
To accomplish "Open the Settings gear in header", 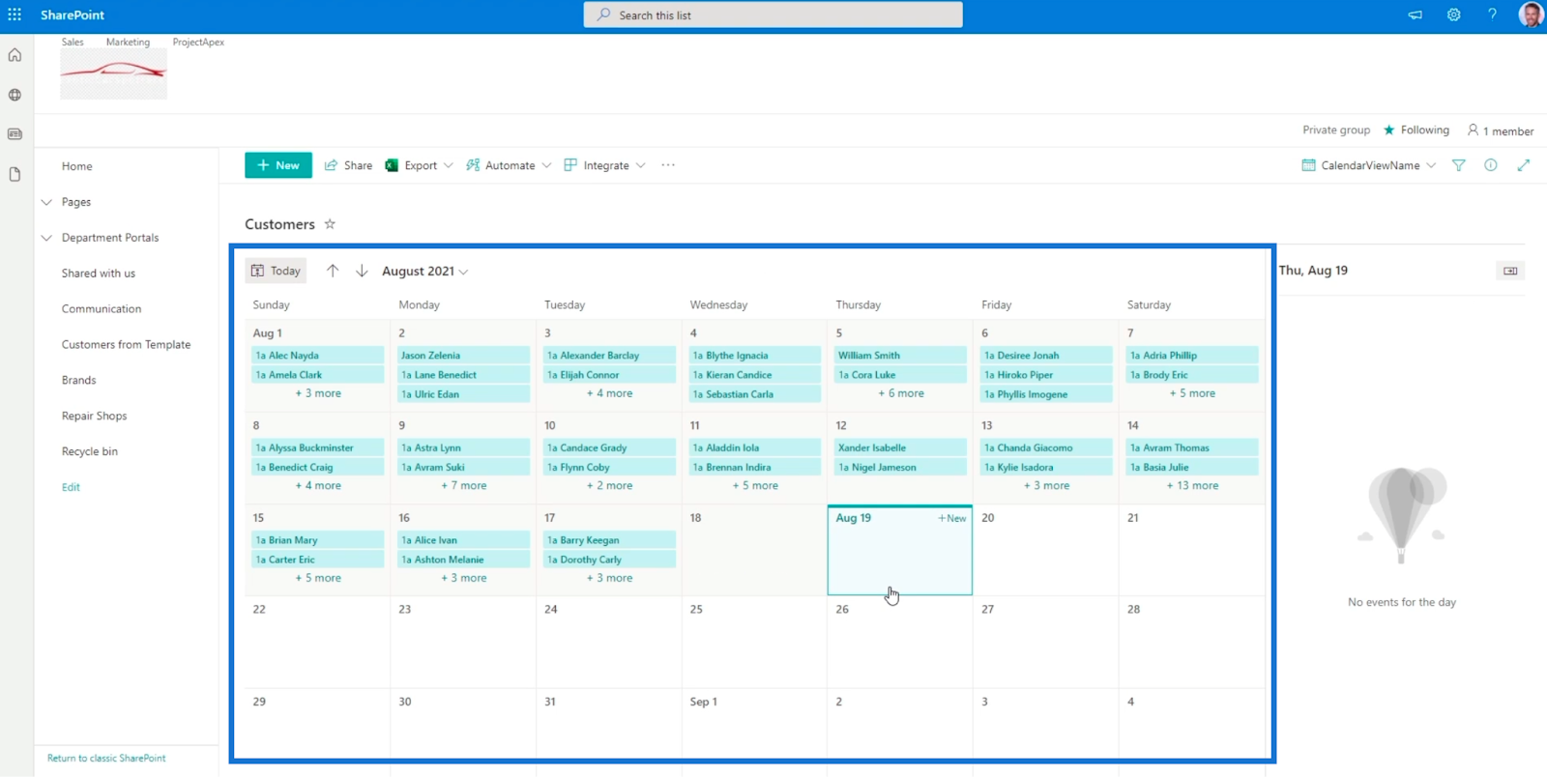I will (x=1453, y=14).
